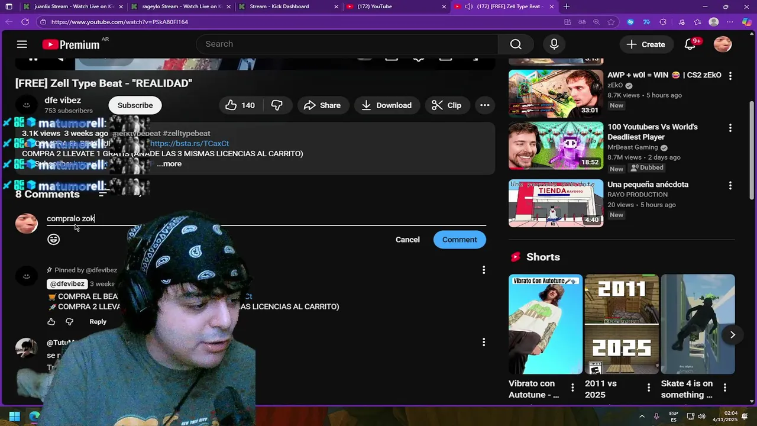The height and width of the screenshot is (426, 757).
Task: Cancel the comment draft
Action: [x=407, y=240]
